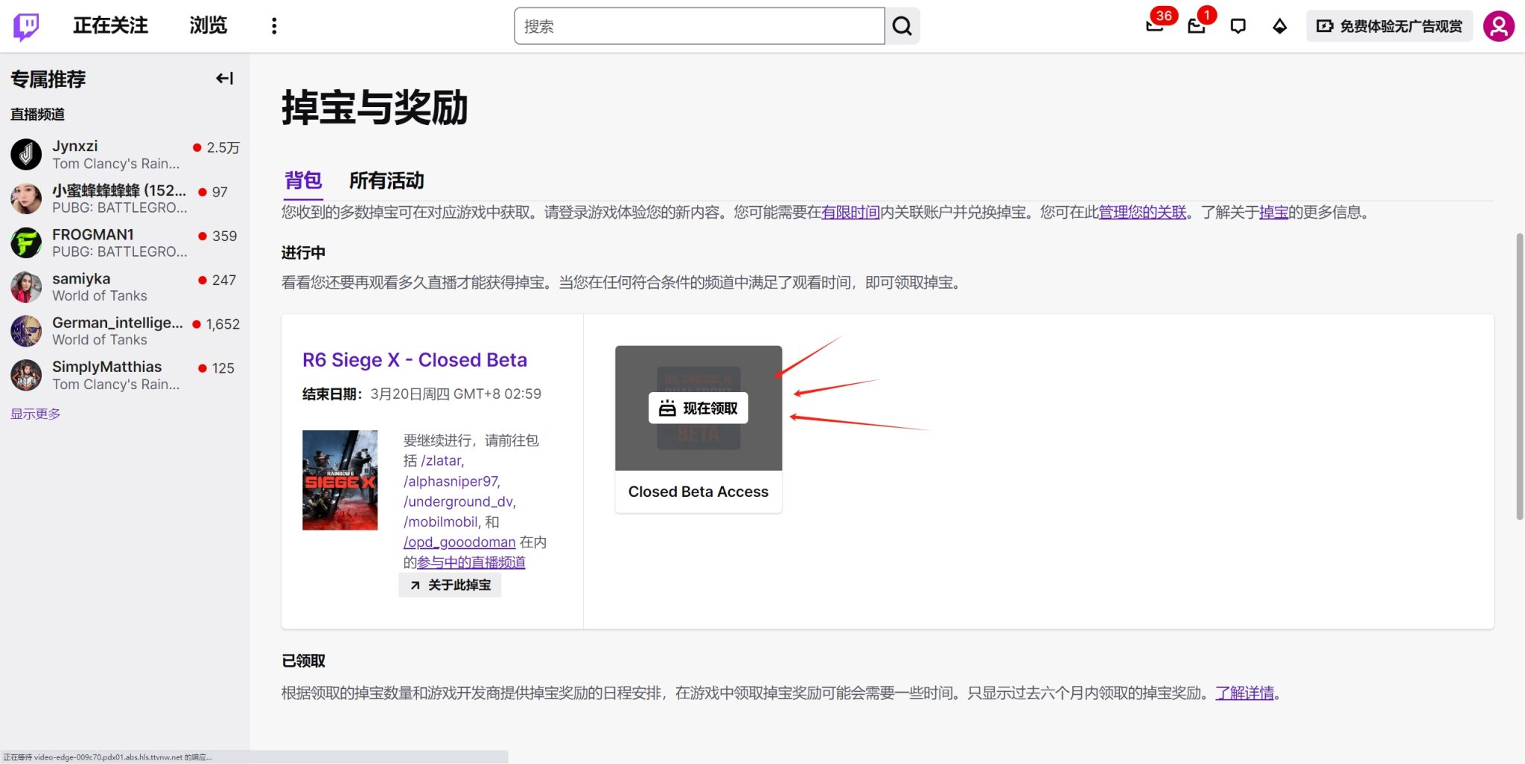The height and width of the screenshot is (764, 1525).
Task: Open the whispers chat icon
Action: click(x=1238, y=26)
